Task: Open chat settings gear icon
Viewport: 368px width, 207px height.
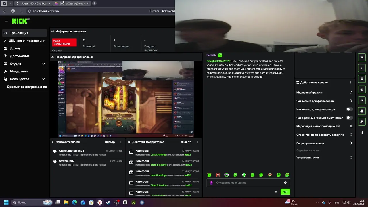Action: pos(276,192)
